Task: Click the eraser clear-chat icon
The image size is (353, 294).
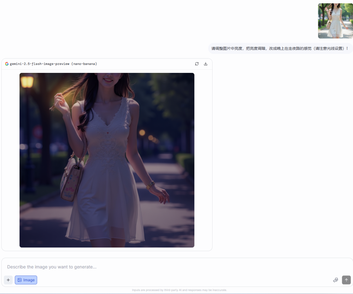Action: pos(335,280)
